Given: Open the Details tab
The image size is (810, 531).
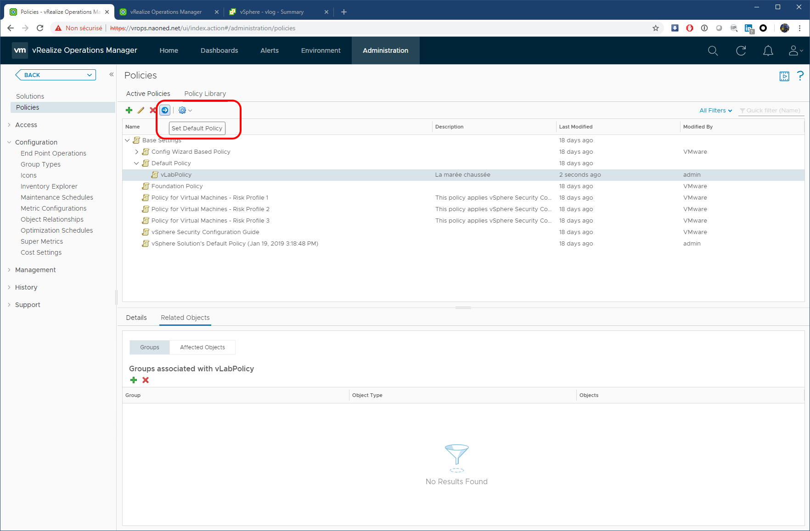Looking at the screenshot, I should point(136,318).
